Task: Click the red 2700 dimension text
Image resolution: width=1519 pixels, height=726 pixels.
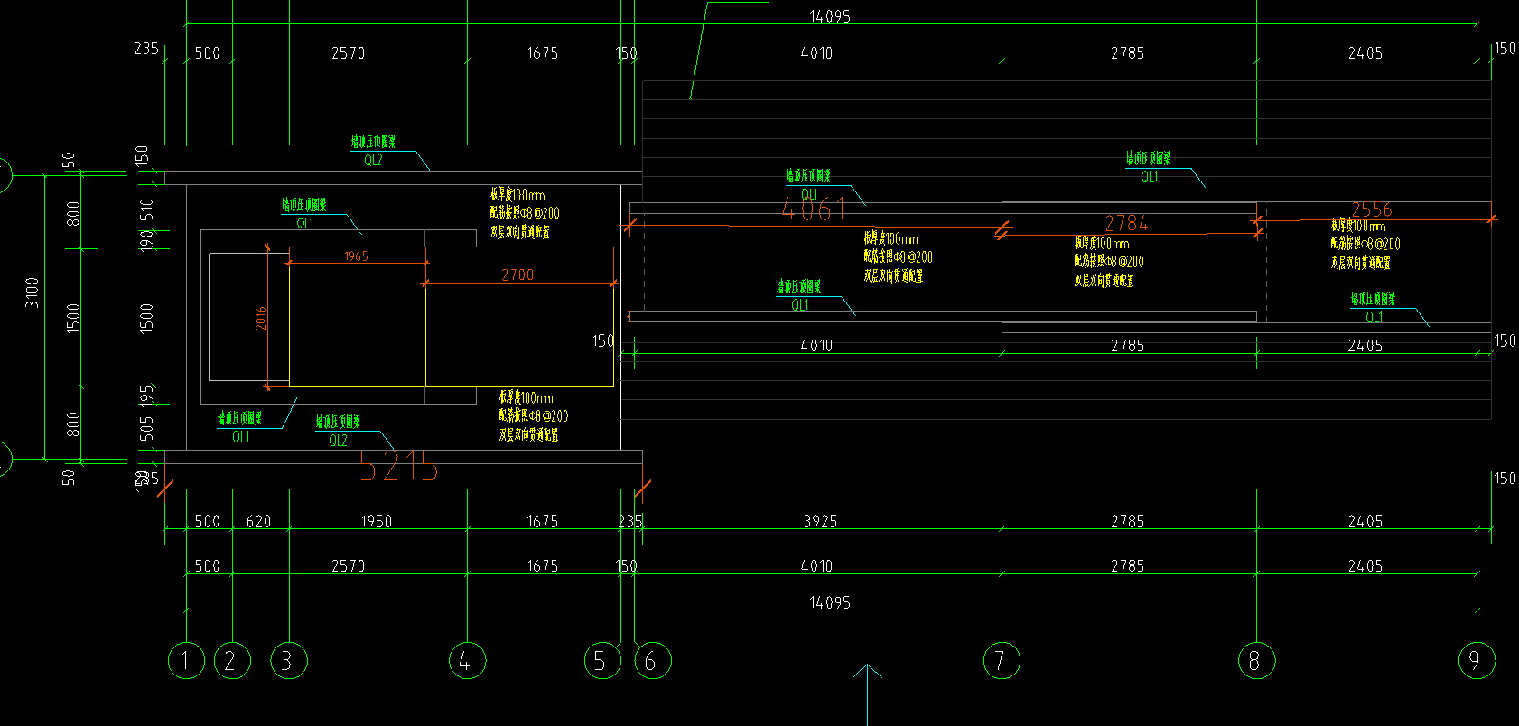Action: (x=517, y=275)
